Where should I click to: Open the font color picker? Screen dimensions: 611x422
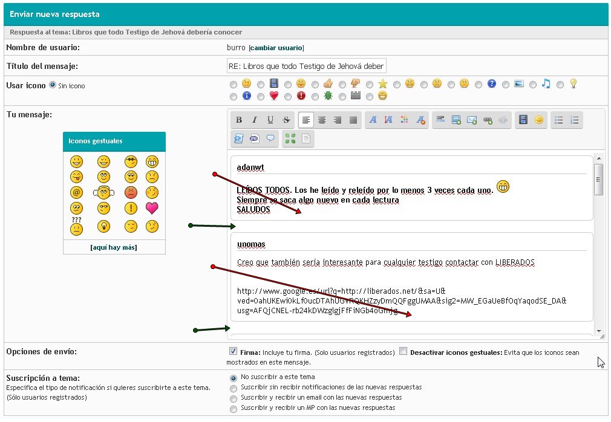pyautogui.click(x=405, y=120)
